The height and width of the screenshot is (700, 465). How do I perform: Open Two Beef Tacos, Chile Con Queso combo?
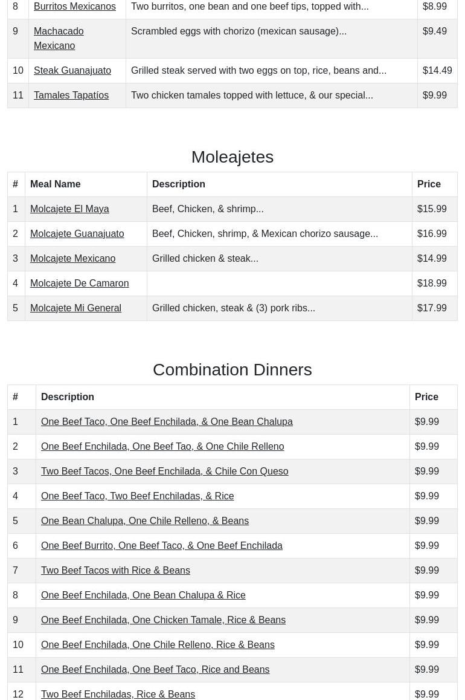(x=164, y=471)
